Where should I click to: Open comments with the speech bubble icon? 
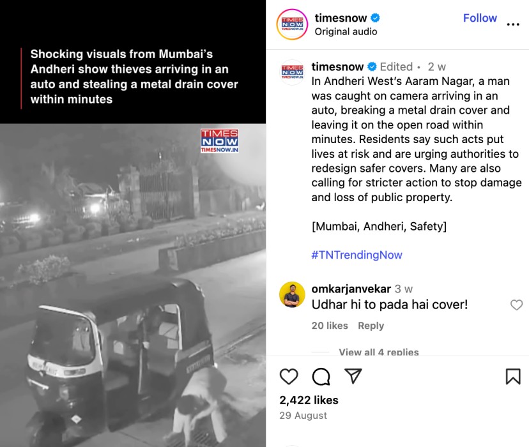click(x=321, y=376)
